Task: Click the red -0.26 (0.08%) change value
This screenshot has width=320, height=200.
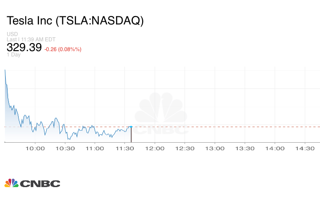Action: pyautogui.click(x=63, y=49)
